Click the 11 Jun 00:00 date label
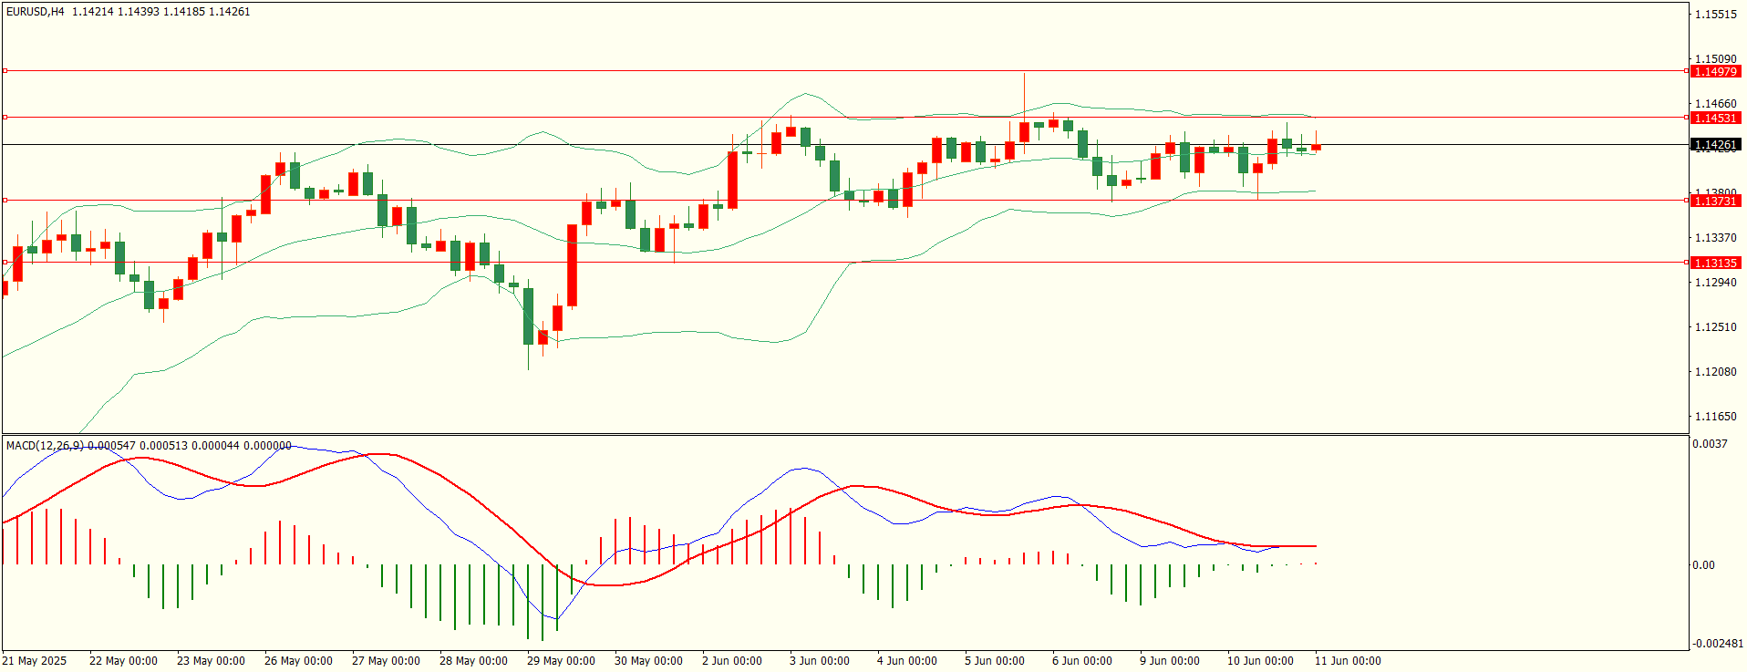This screenshot has height=672, width=1747. (x=1348, y=661)
